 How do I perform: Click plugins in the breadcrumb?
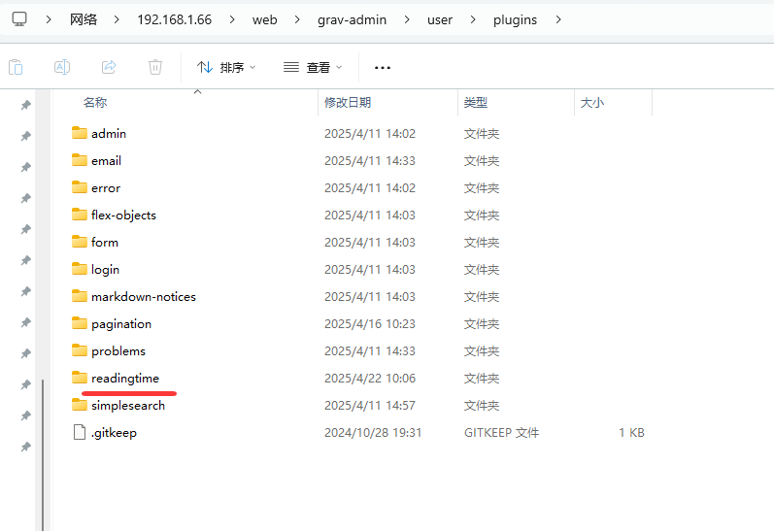click(x=515, y=19)
